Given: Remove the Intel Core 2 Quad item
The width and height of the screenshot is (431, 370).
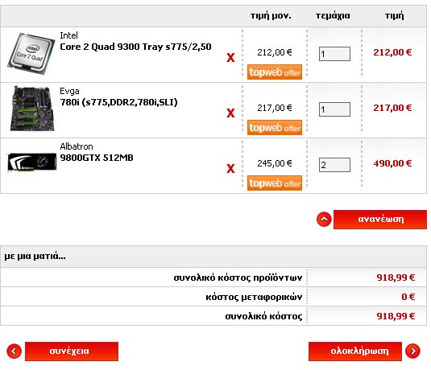Looking at the screenshot, I should pos(230,58).
